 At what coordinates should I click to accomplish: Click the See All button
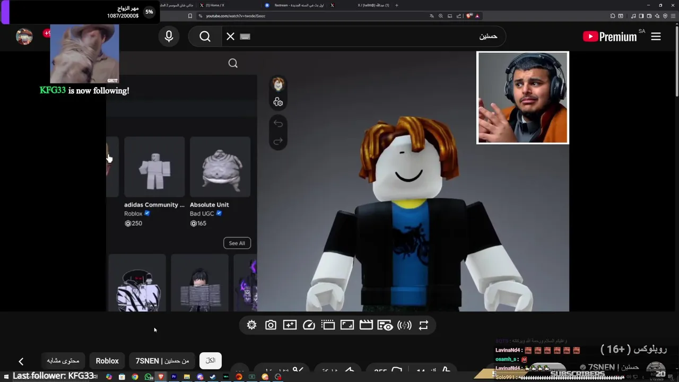tap(237, 243)
